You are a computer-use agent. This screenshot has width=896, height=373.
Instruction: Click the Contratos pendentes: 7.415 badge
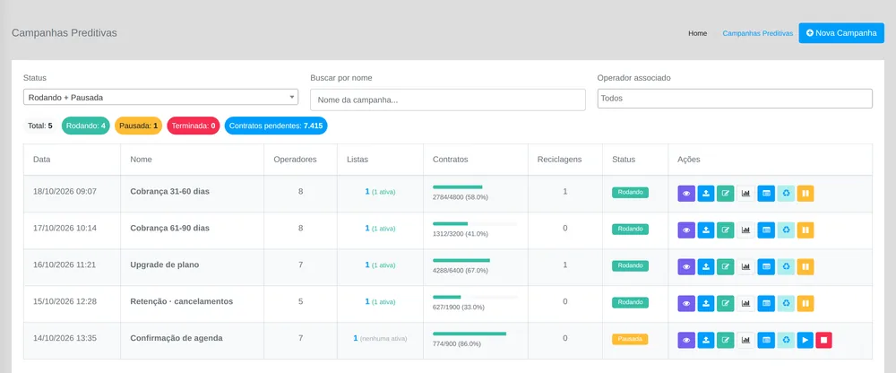tap(276, 126)
